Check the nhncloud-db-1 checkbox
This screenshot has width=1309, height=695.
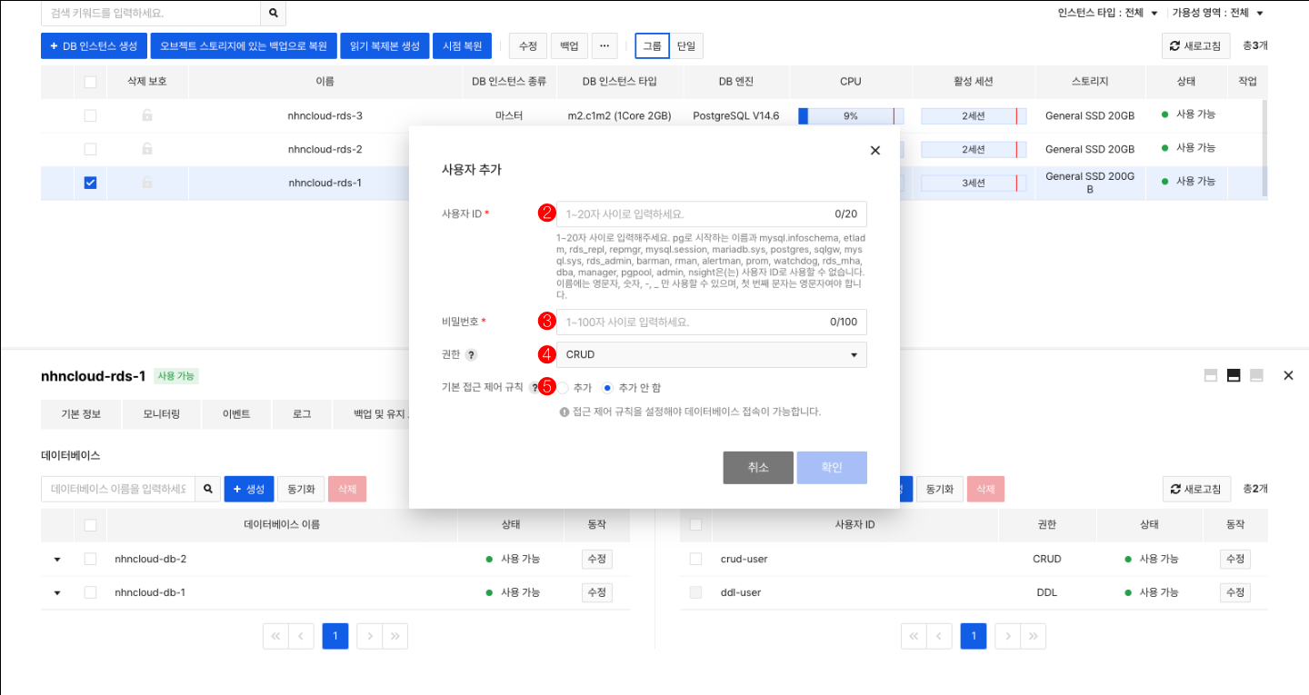(90, 592)
